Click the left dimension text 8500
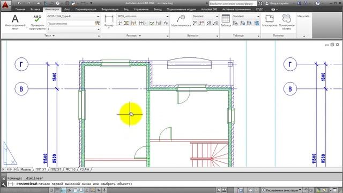343x193 pixels. click(x=55, y=159)
